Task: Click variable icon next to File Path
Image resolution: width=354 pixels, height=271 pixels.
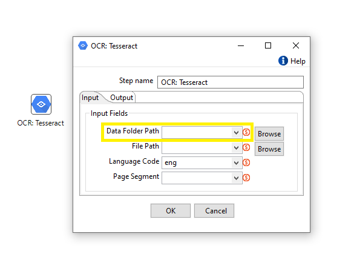Action: click(246, 147)
